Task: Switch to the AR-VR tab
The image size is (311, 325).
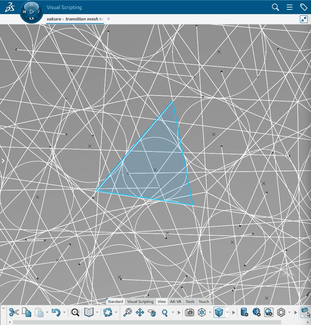Action: pos(176,302)
